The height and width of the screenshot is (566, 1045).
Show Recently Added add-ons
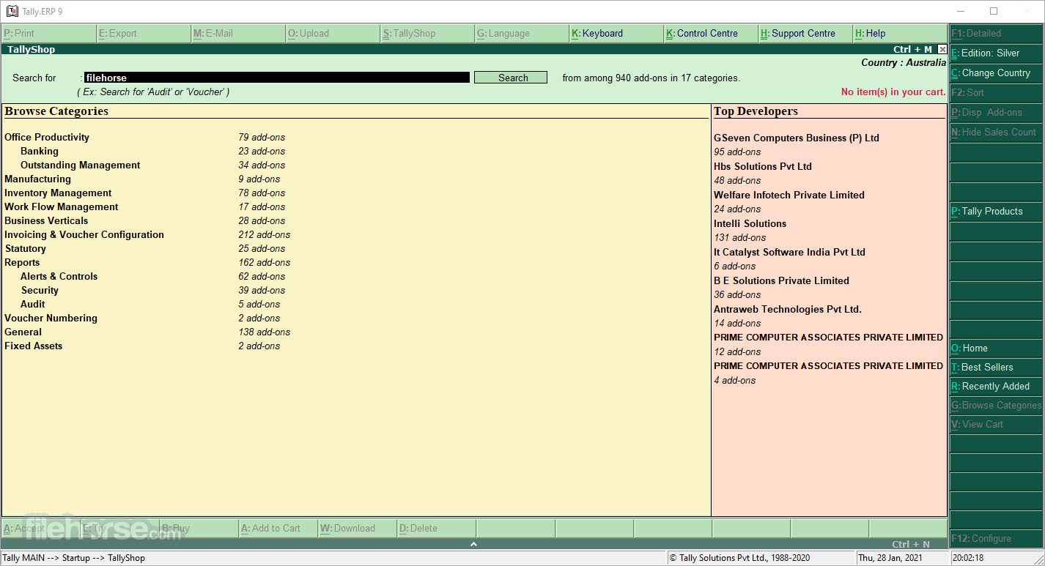point(996,387)
